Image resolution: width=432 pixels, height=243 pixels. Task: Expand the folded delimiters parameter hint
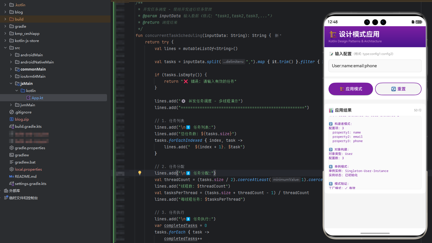(x=234, y=62)
